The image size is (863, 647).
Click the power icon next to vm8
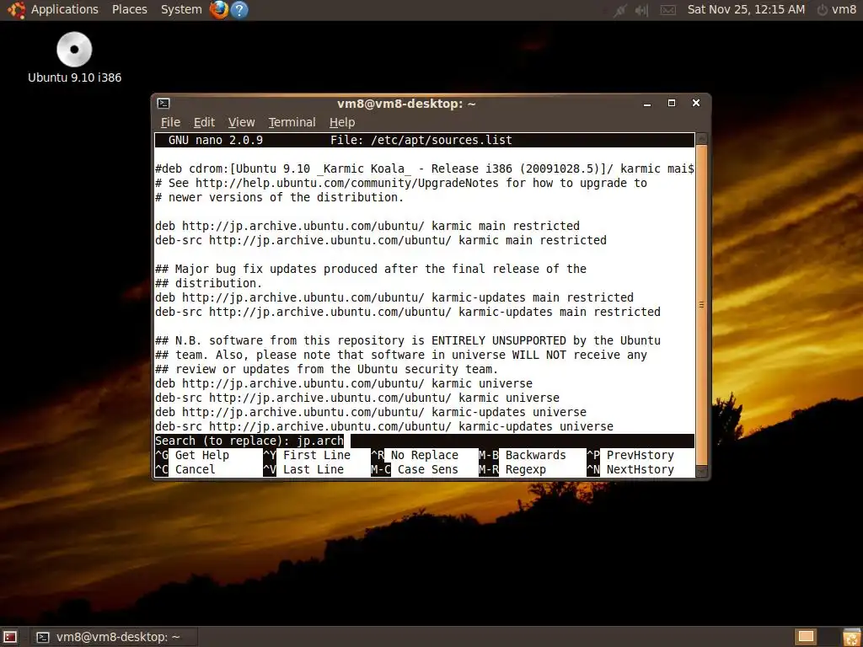pyautogui.click(x=822, y=10)
